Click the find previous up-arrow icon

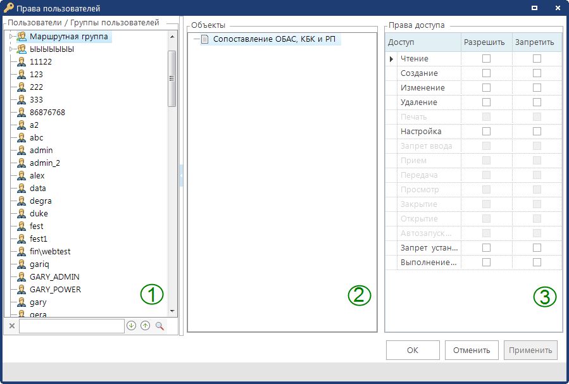click(x=145, y=326)
